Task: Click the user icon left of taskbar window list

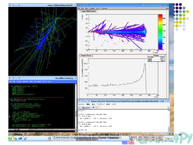Action: tap(49, 139)
